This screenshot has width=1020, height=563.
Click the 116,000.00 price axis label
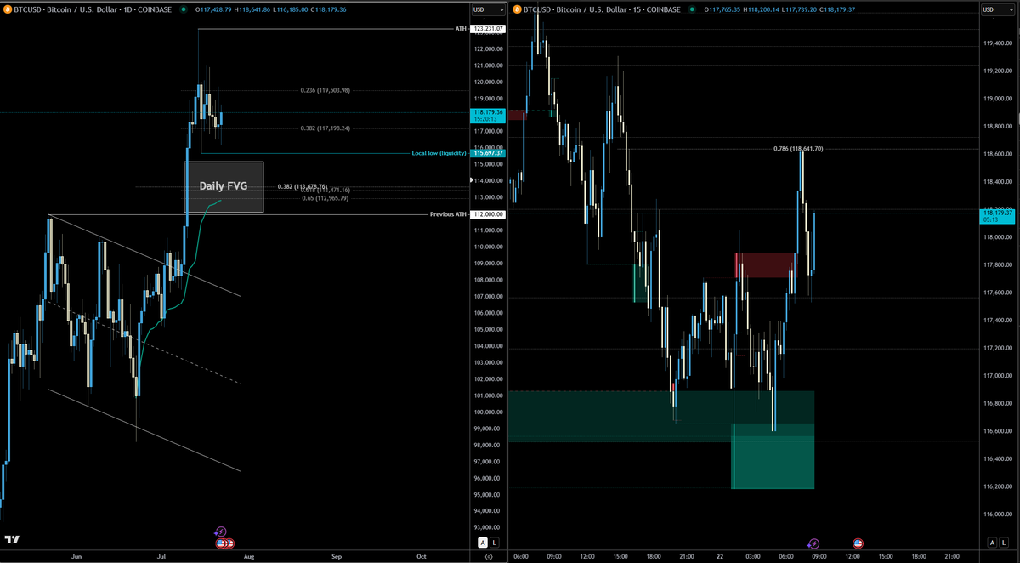[998, 515]
